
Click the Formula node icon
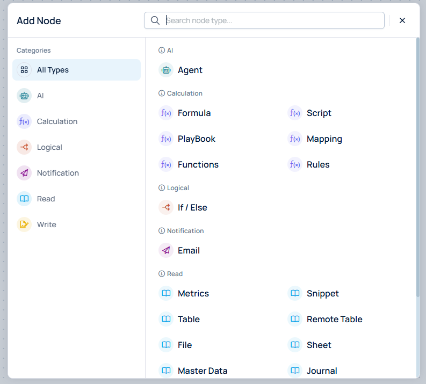click(x=166, y=113)
